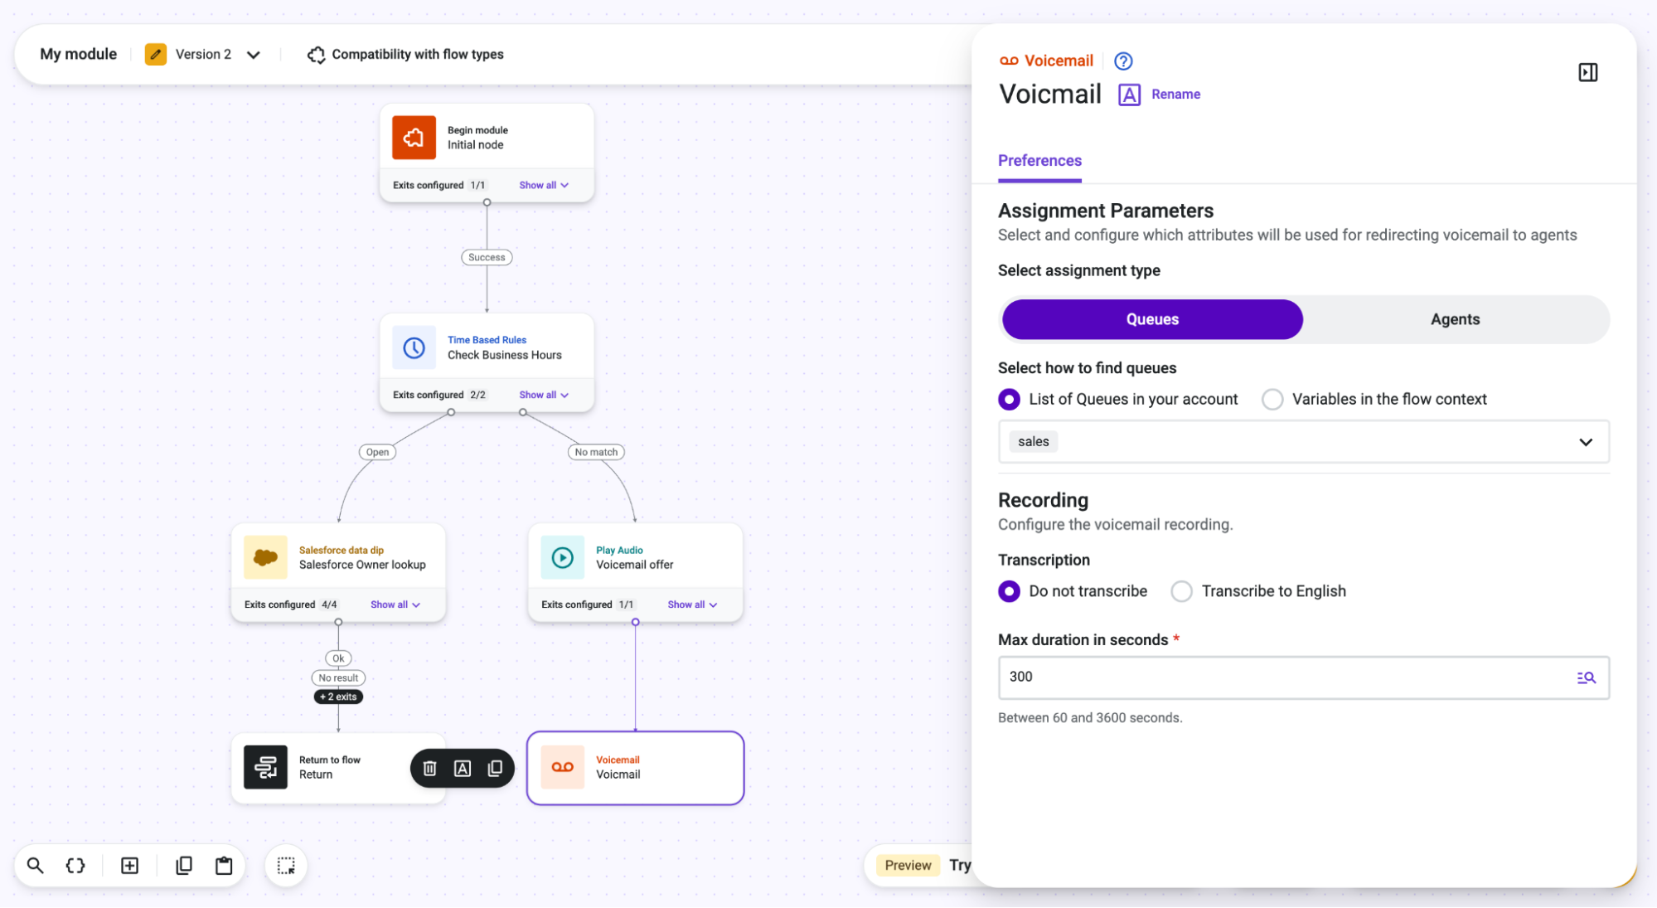Collapse the side panel with panel icon

1587,73
